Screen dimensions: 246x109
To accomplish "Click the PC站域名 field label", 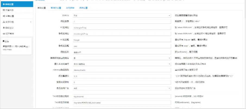I will (65, 28).
